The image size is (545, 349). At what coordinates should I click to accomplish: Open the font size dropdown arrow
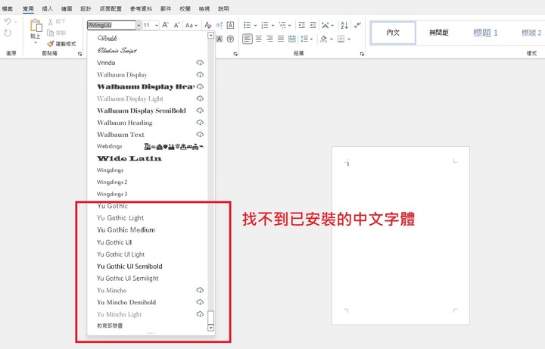coord(157,25)
